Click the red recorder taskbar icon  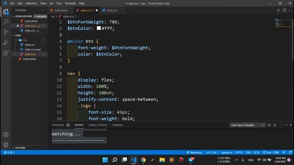[181, 160]
